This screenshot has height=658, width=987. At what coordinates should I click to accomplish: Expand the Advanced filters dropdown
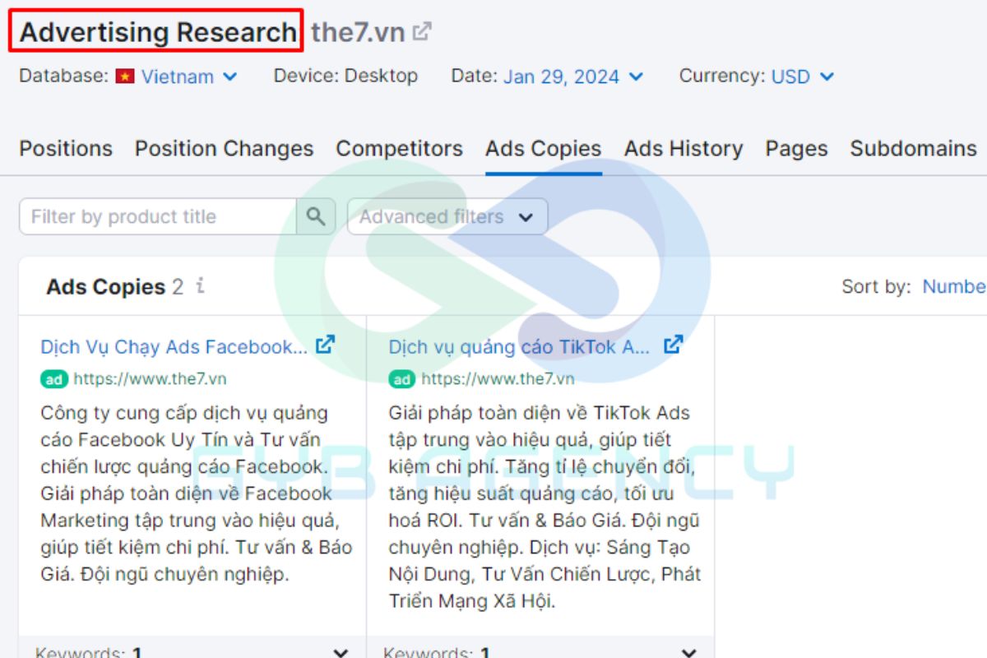tap(447, 216)
